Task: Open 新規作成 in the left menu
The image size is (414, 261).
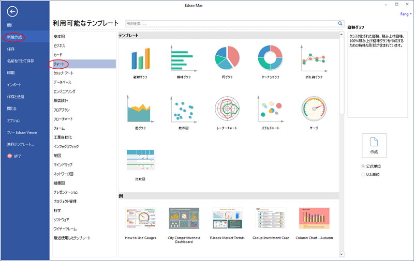Action: tap(16, 37)
